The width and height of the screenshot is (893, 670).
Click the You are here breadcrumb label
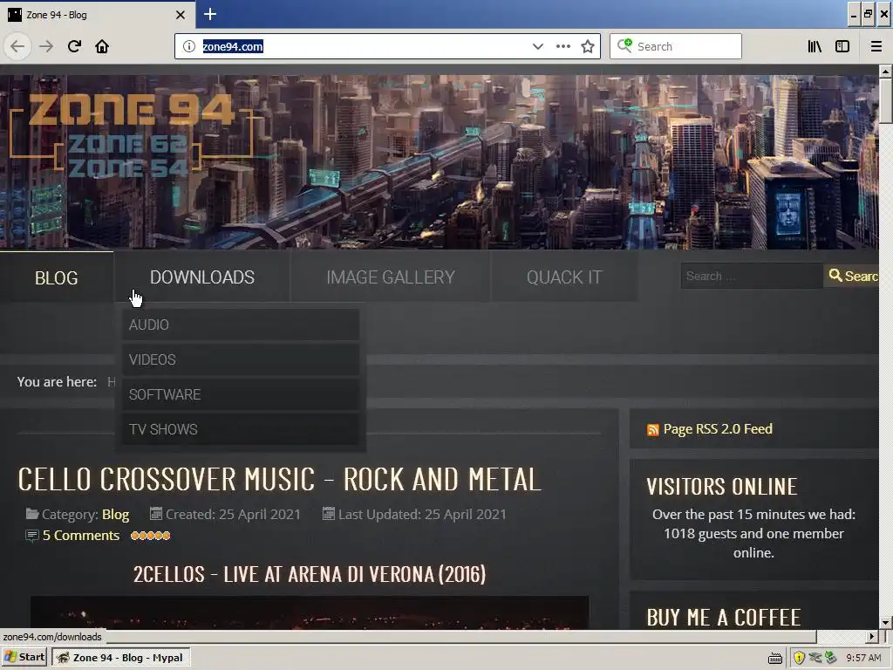[57, 382]
